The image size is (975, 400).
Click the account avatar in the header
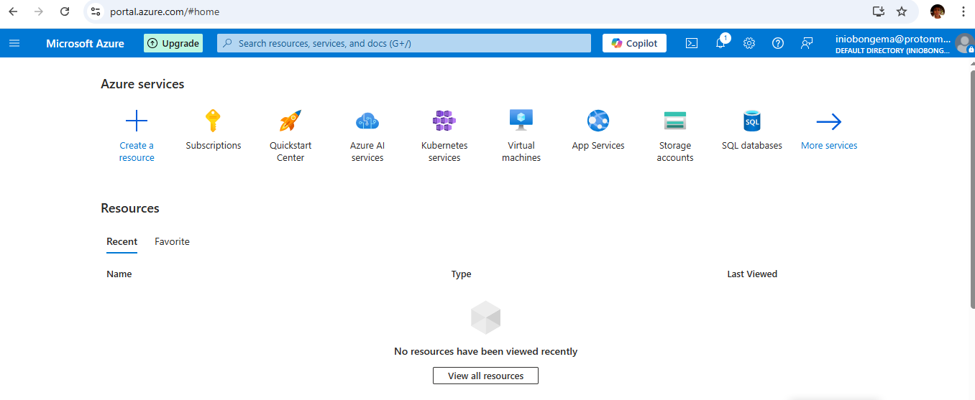tap(964, 43)
